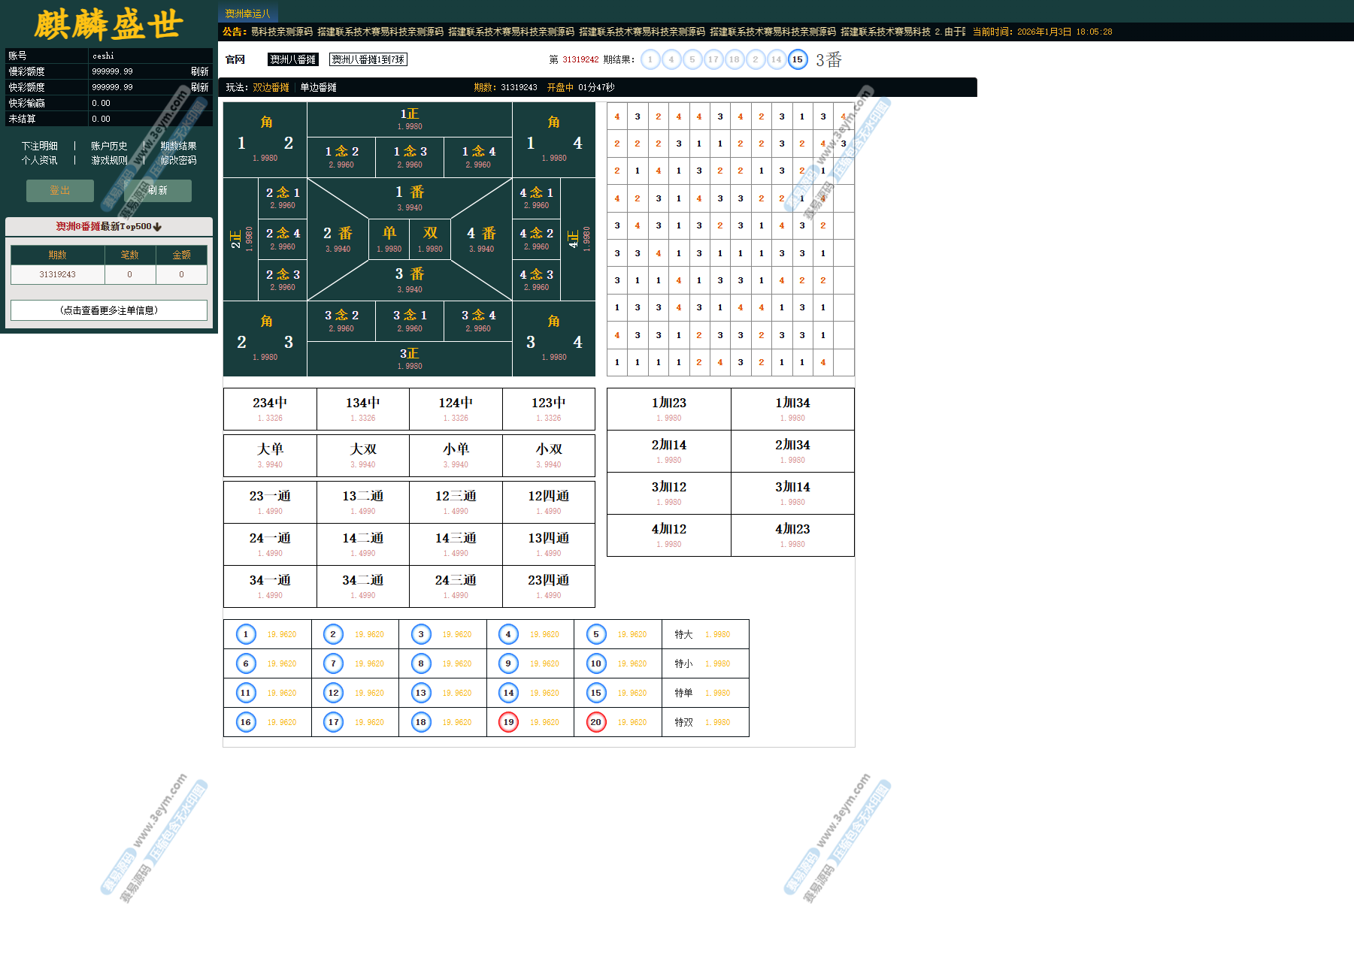Expand more bet info (点击查看更多注单信息)

point(109,310)
